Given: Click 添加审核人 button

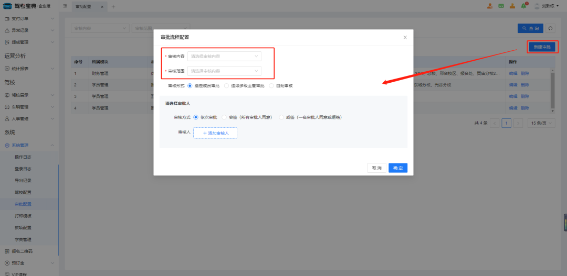Looking at the screenshot, I should [215, 133].
